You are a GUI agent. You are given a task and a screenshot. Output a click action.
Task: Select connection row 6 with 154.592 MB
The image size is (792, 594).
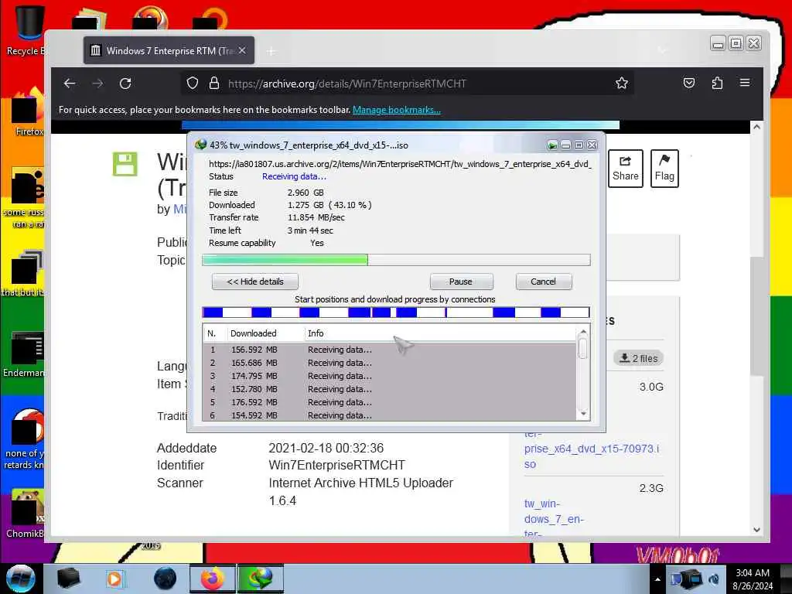click(389, 415)
